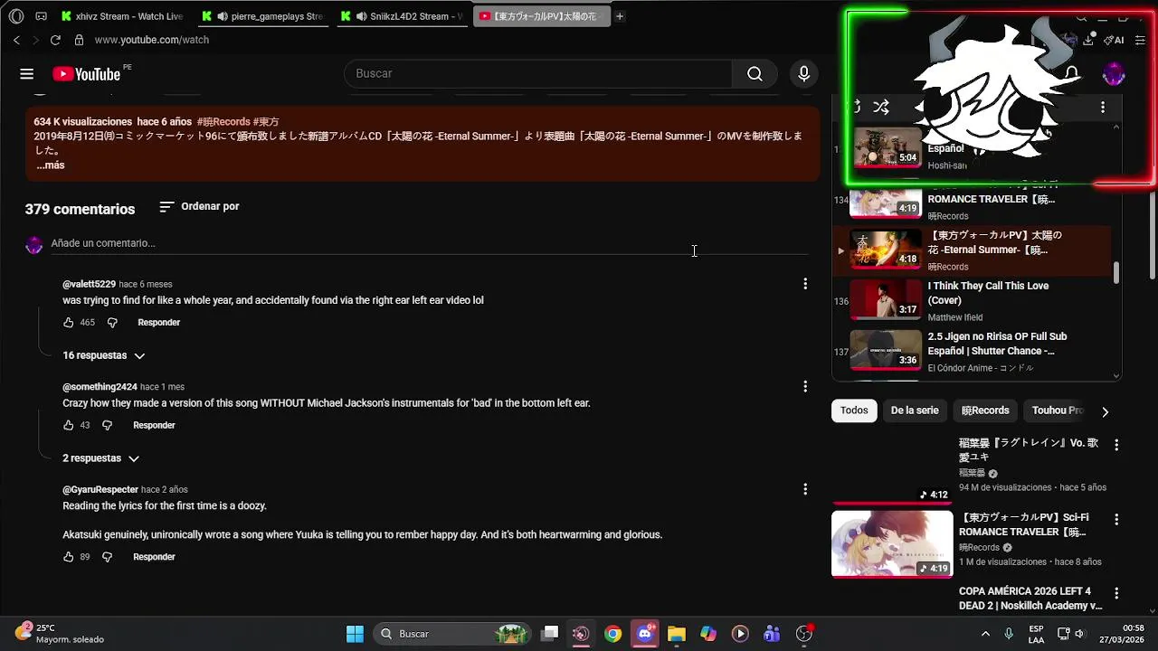
Task: Open the YouTube account avatar menu
Action: tap(1114, 74)
